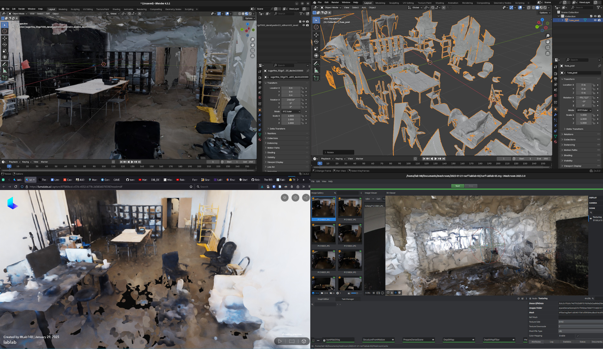
Task: Toggle Texturing visibility eye in Meshroom scene list
Action: [x=591, y=218]
